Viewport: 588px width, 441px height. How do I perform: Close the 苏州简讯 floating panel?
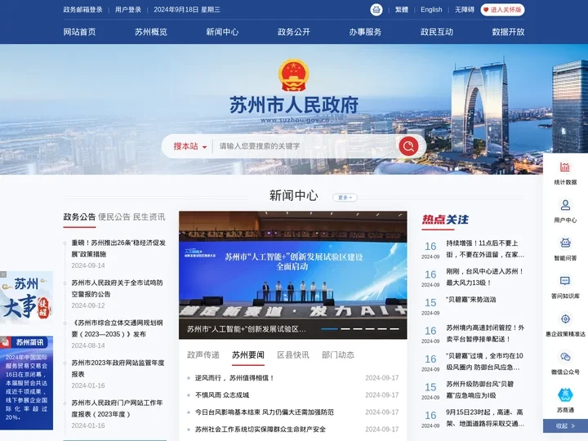[3, 340]
